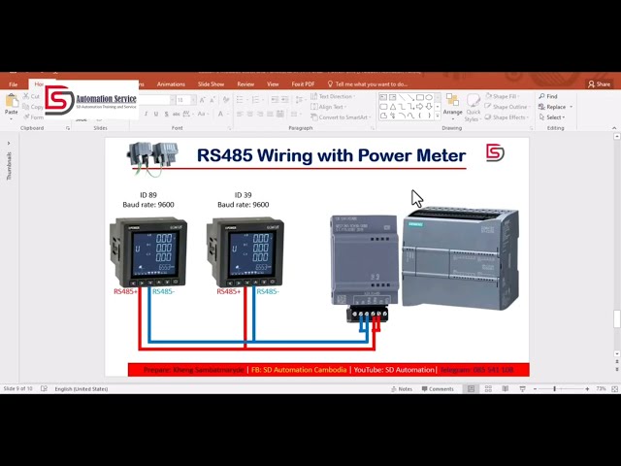Align text left
Screen dimensions: 621x466
point(240,115)
